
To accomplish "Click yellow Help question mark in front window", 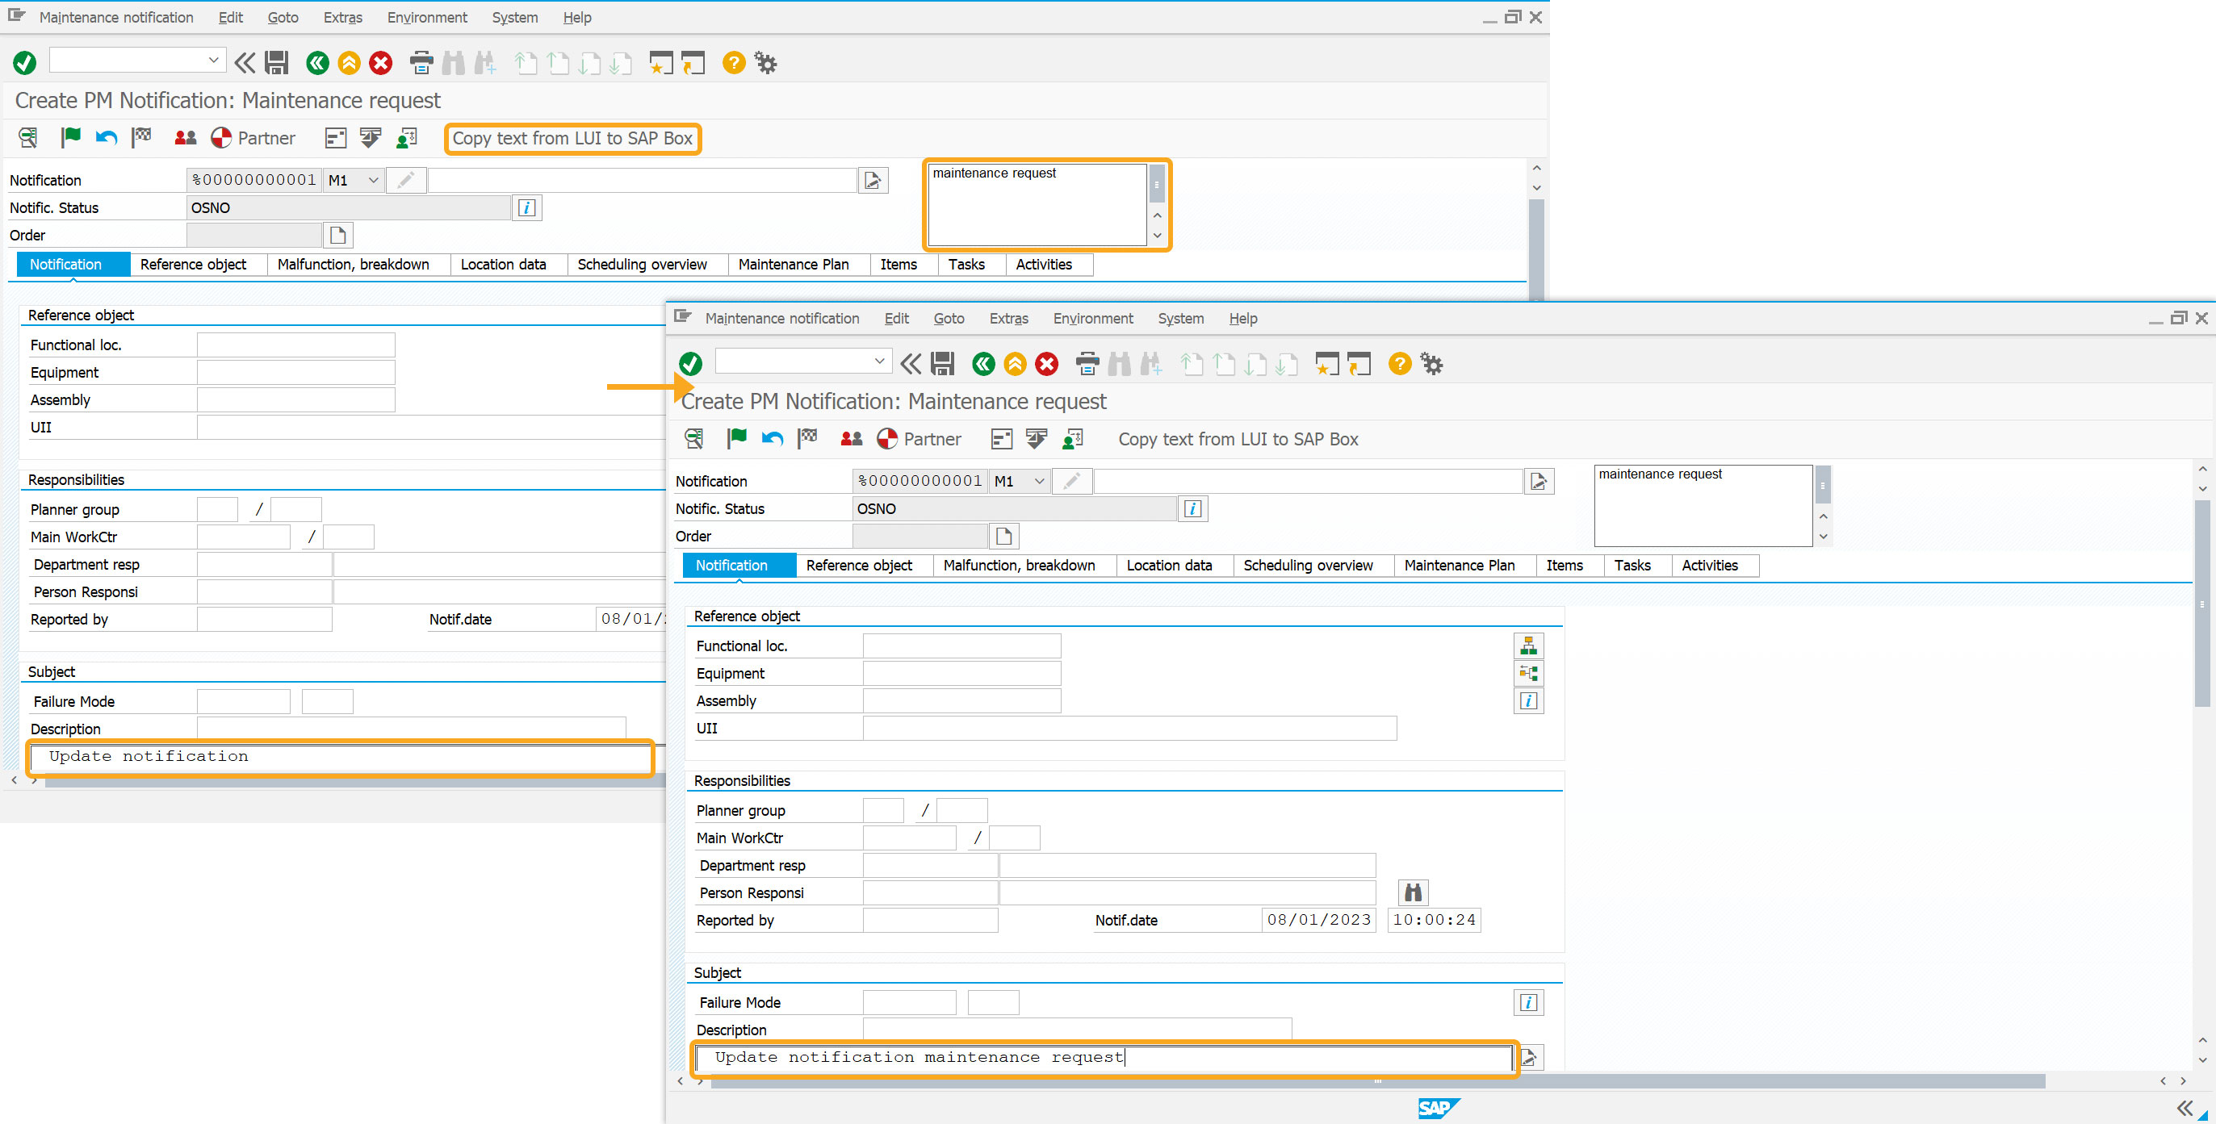I will [1400, 364].
